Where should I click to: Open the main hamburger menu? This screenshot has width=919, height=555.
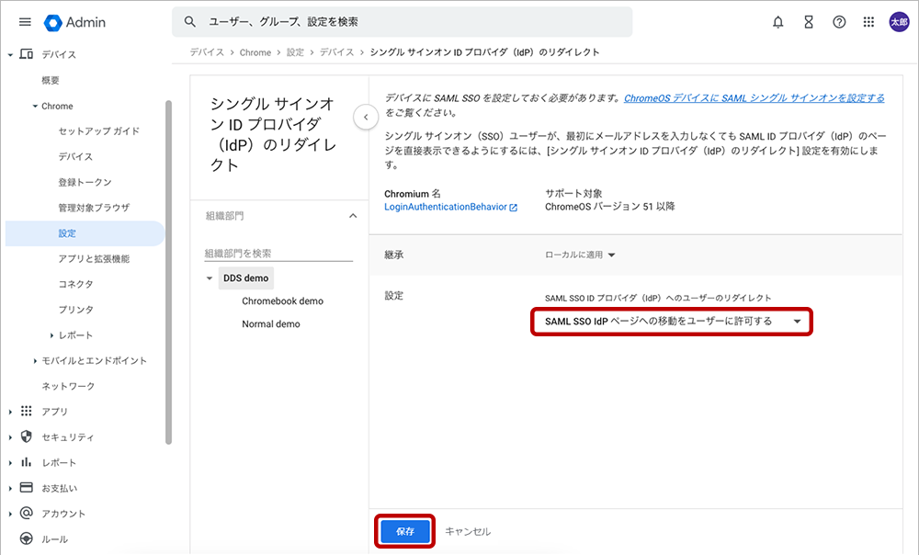click(25, 22)
